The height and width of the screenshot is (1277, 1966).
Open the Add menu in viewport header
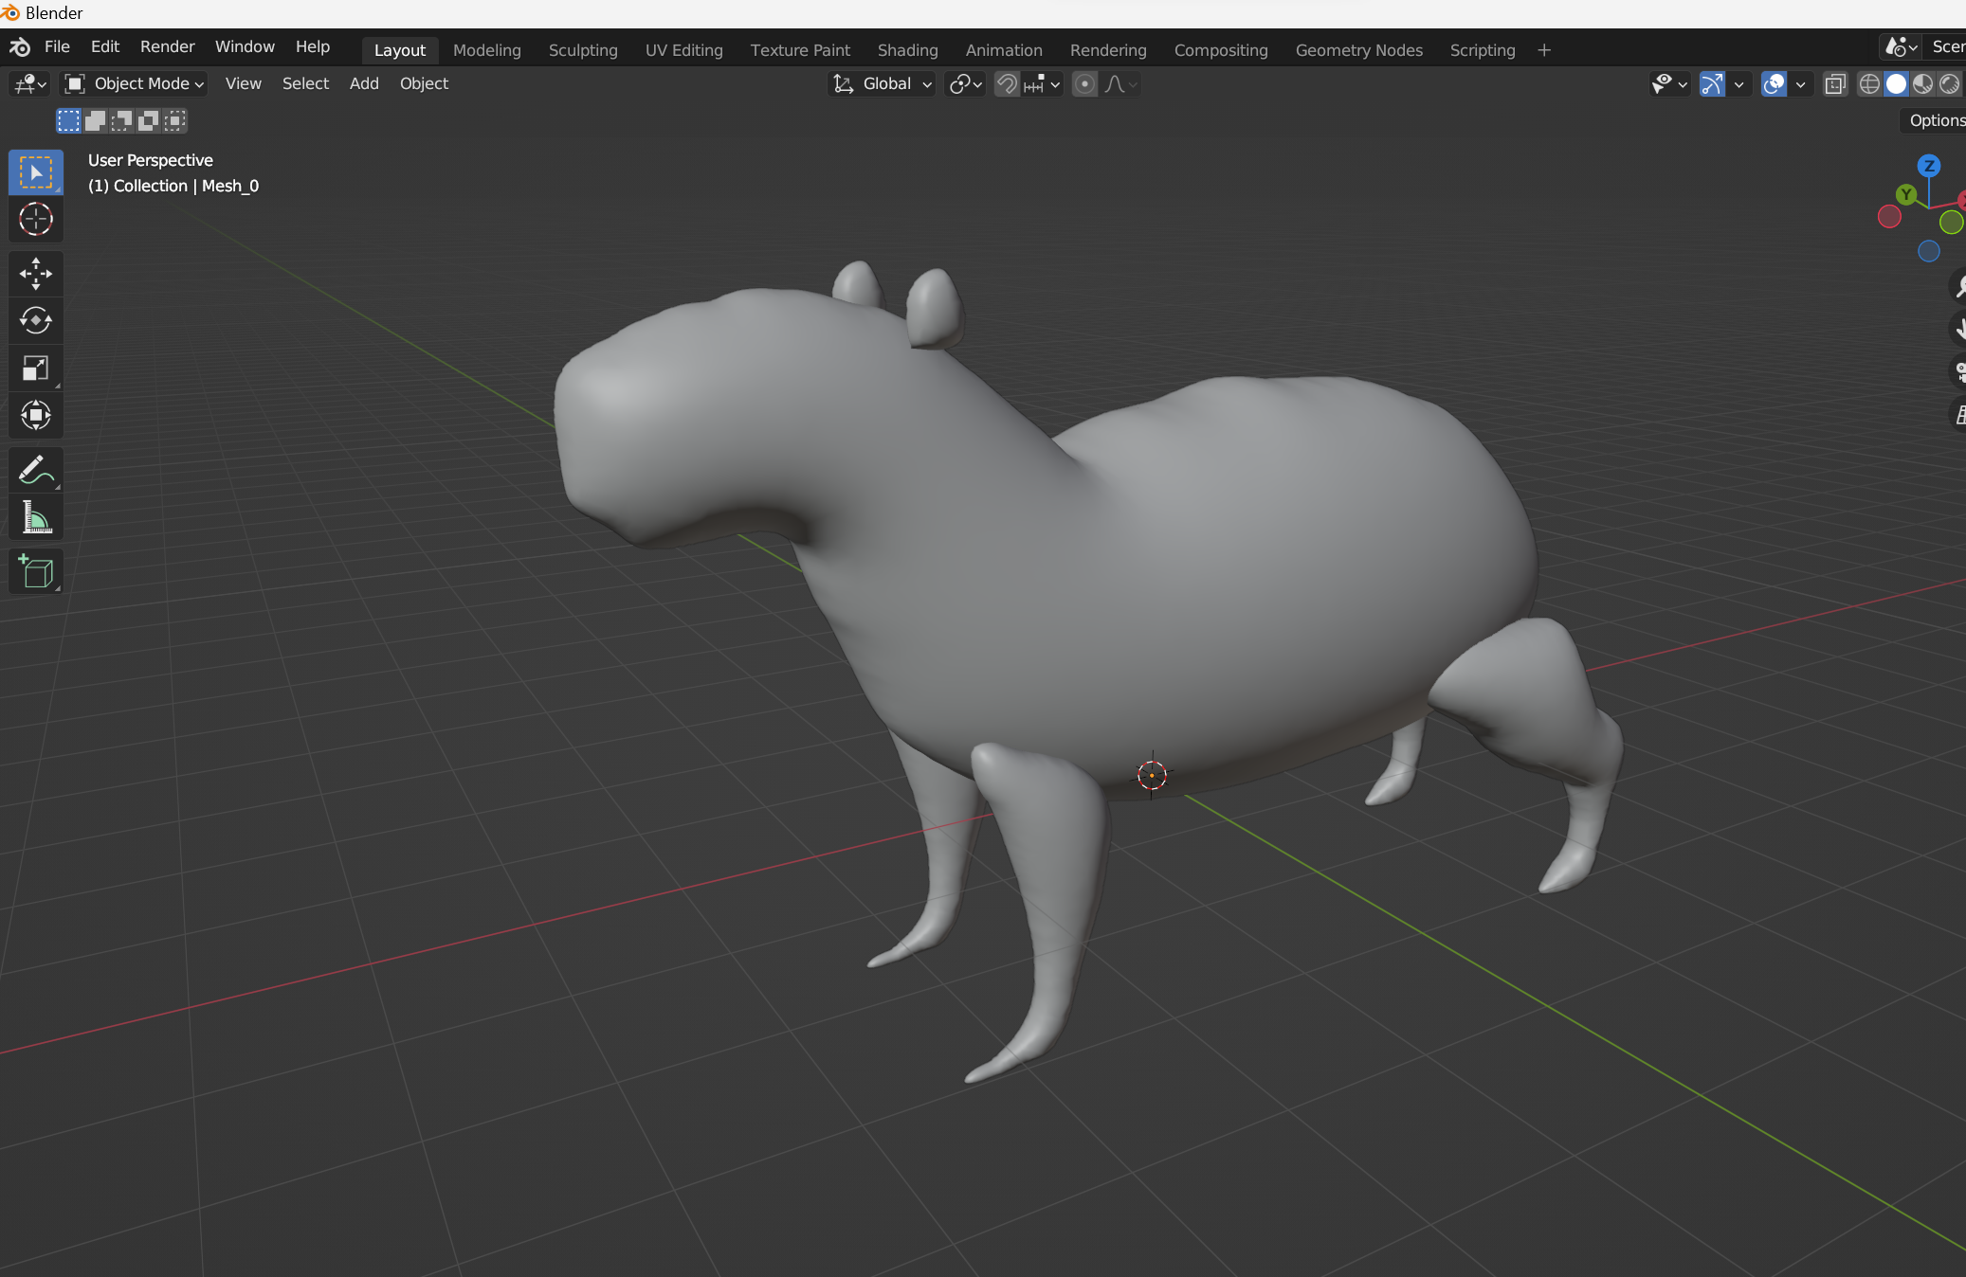(364, 83)
